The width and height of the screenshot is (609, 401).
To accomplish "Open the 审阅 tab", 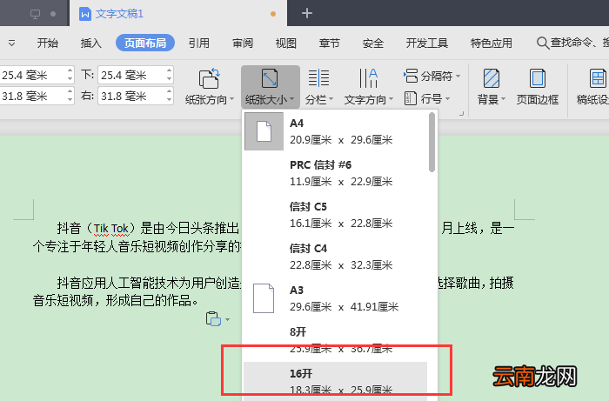I will click(243, 43).
